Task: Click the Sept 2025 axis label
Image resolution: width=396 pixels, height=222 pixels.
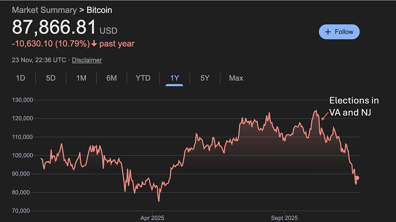Action: [x=284, y=218]
